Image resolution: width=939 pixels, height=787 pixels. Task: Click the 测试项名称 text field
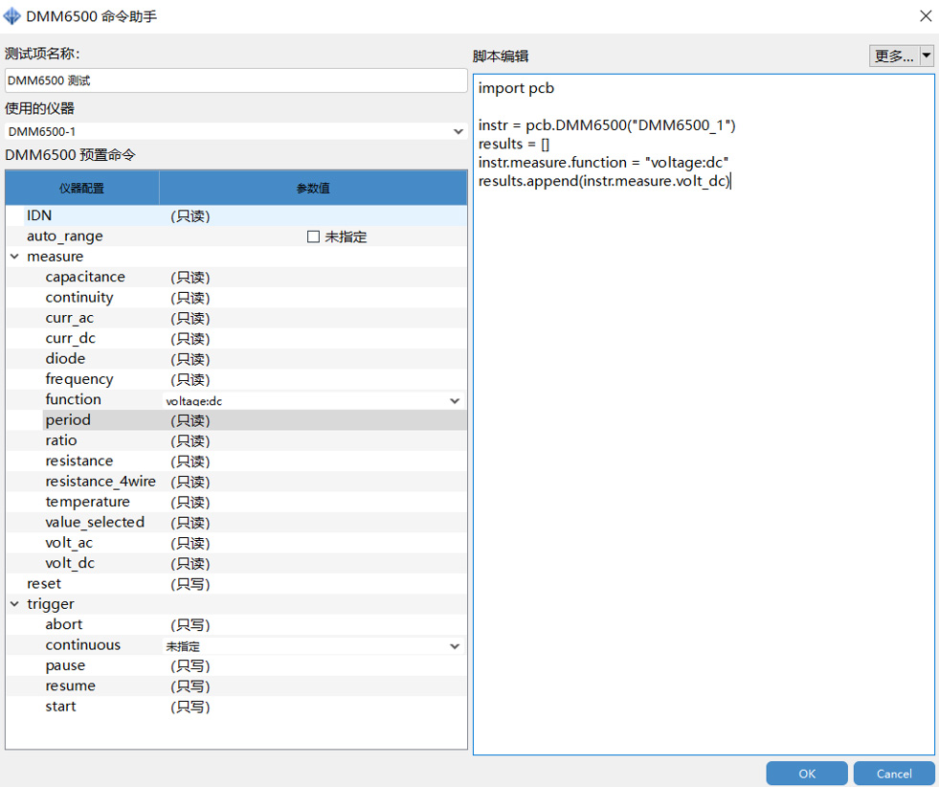(235, 80)
